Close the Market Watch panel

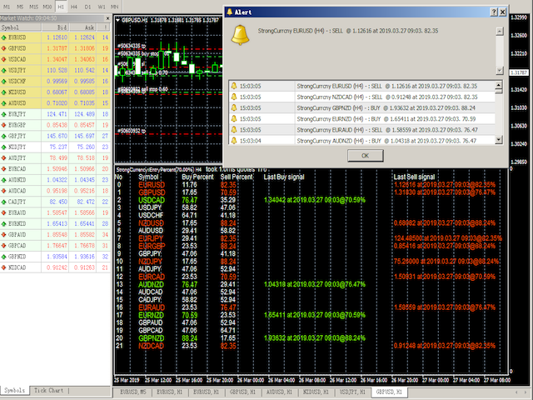pos(107,17)
